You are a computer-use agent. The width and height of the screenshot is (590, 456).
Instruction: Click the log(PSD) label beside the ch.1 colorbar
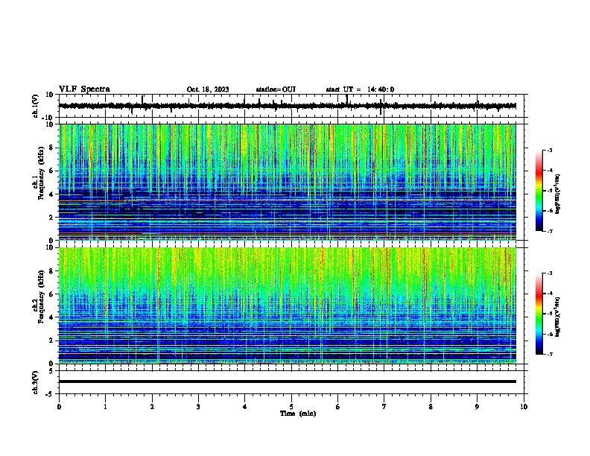click(x=557, y=194)
